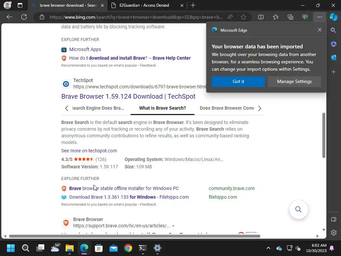Click filehippo.com green link
Screen dimensions: 341x256
[x=223, y=197]
